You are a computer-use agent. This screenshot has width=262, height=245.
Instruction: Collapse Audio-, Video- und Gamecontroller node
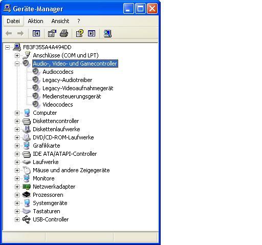click(x=17, y=64)
